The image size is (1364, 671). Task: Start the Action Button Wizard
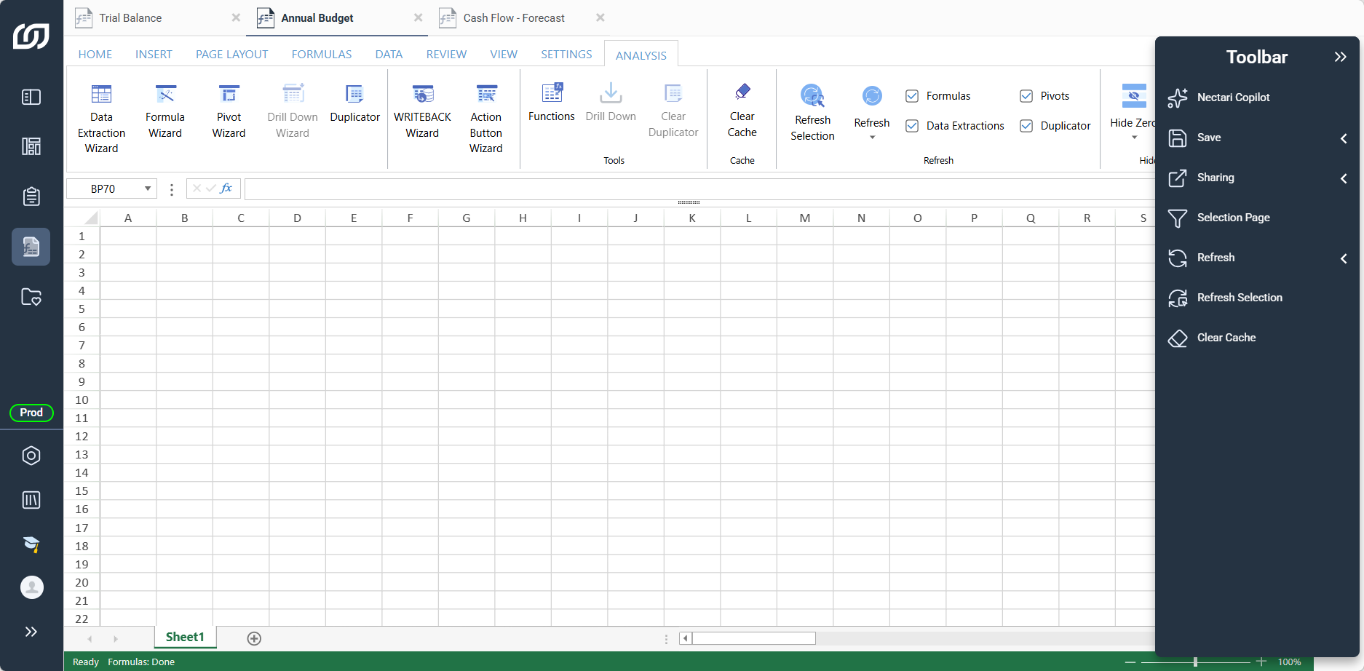pyautogui.click(x=485, y=119)
